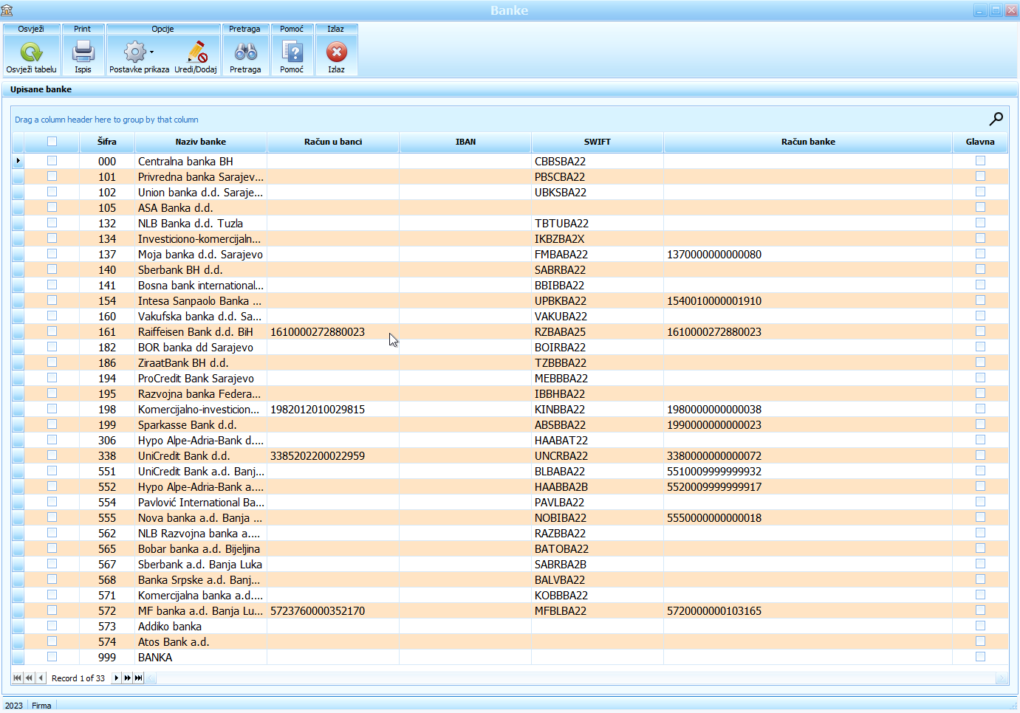Image resolution: width=1020 pixels, height=713 pixels.
Task: Jump to last record in navigator
Action: pos(138,678)
